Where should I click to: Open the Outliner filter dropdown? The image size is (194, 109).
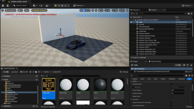pos(132,13)
